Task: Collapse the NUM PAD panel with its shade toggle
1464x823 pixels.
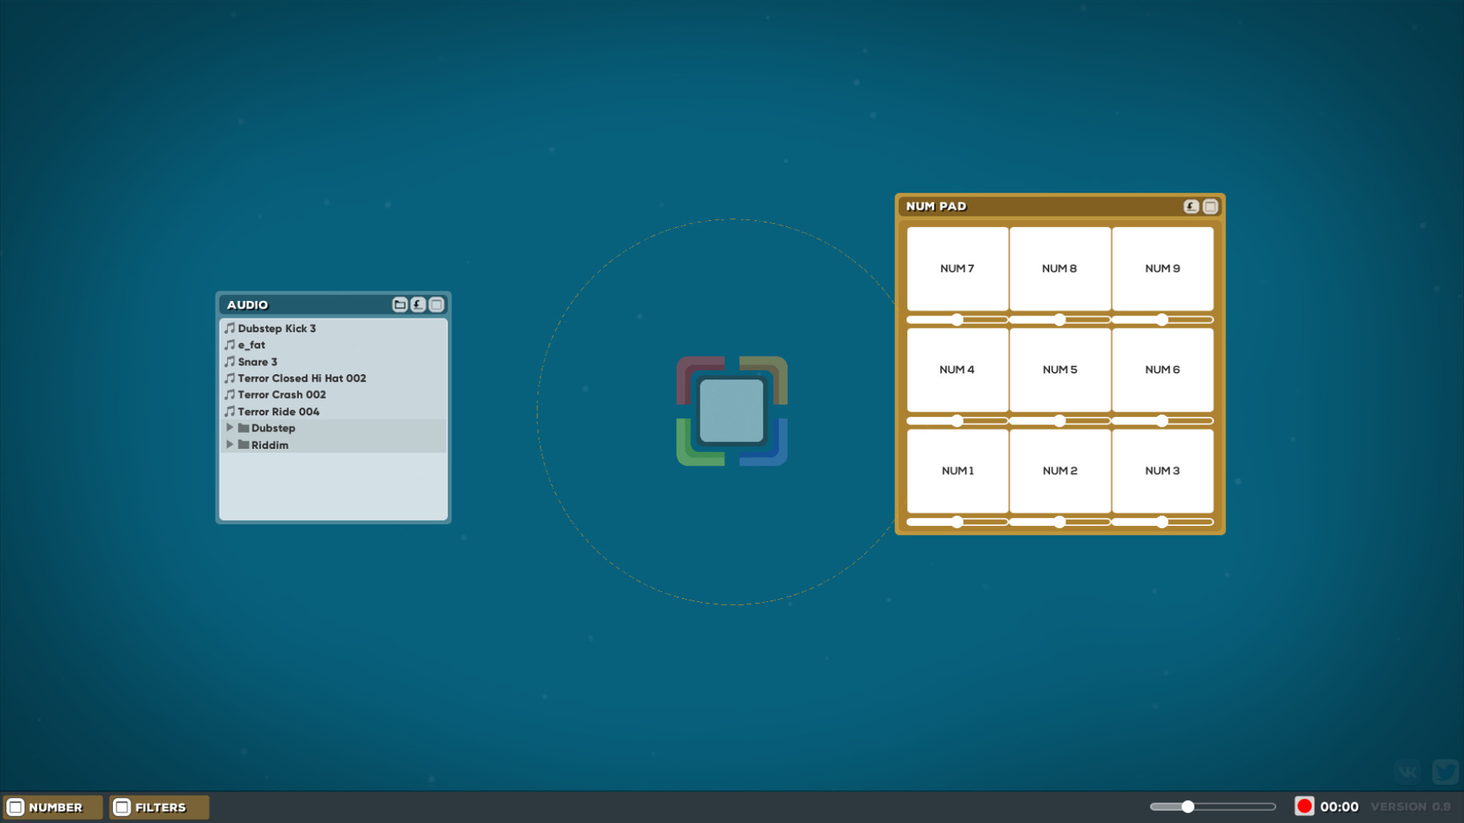Action: click(1212, 206)
